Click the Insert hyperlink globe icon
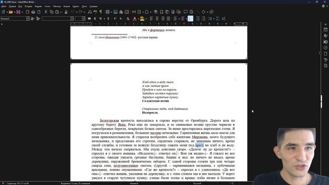Screen dimensions: 329x185 (x=156, y=12)
